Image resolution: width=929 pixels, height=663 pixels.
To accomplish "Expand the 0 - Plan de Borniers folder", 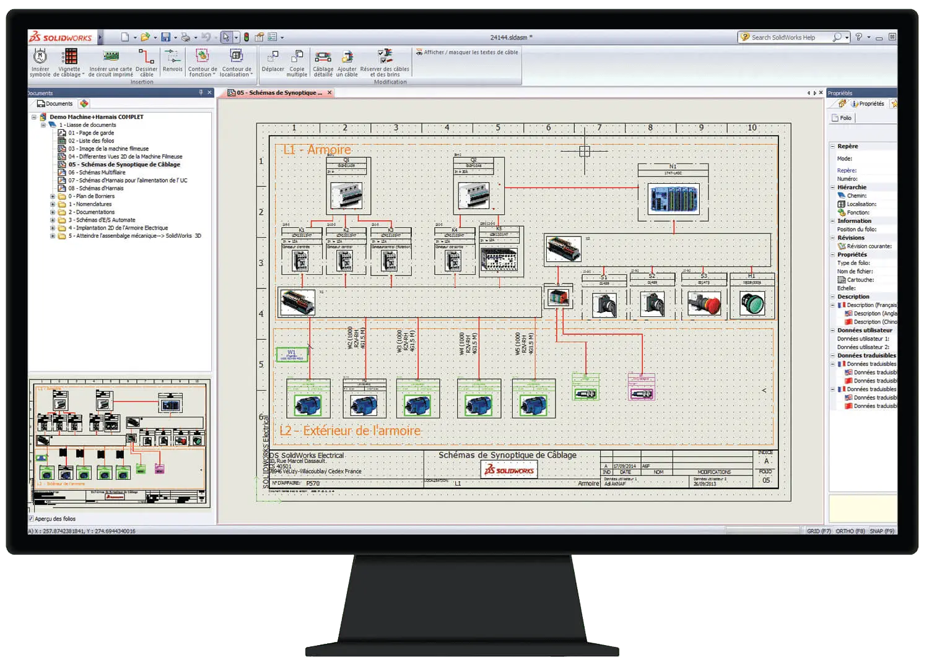I will coord(53,196).
